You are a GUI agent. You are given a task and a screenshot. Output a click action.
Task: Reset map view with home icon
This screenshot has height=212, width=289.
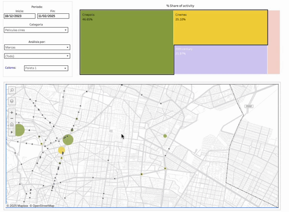pos(12,125)
